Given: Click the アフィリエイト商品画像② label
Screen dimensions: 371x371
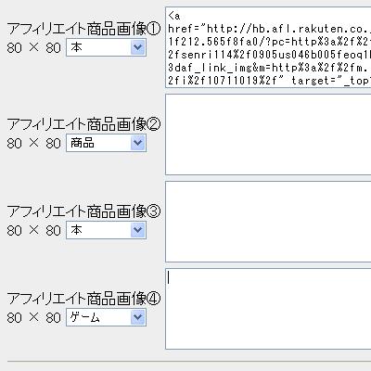Looking at the screenshot, I should point(83,124).
